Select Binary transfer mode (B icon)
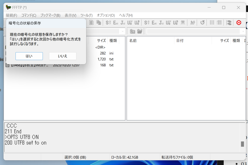Screen dimensions: 248x165 (91, 22)
